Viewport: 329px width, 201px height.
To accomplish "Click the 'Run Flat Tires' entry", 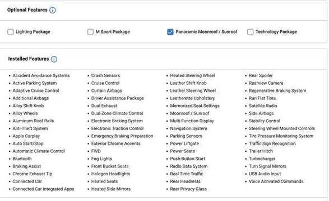I will [262, 98].
